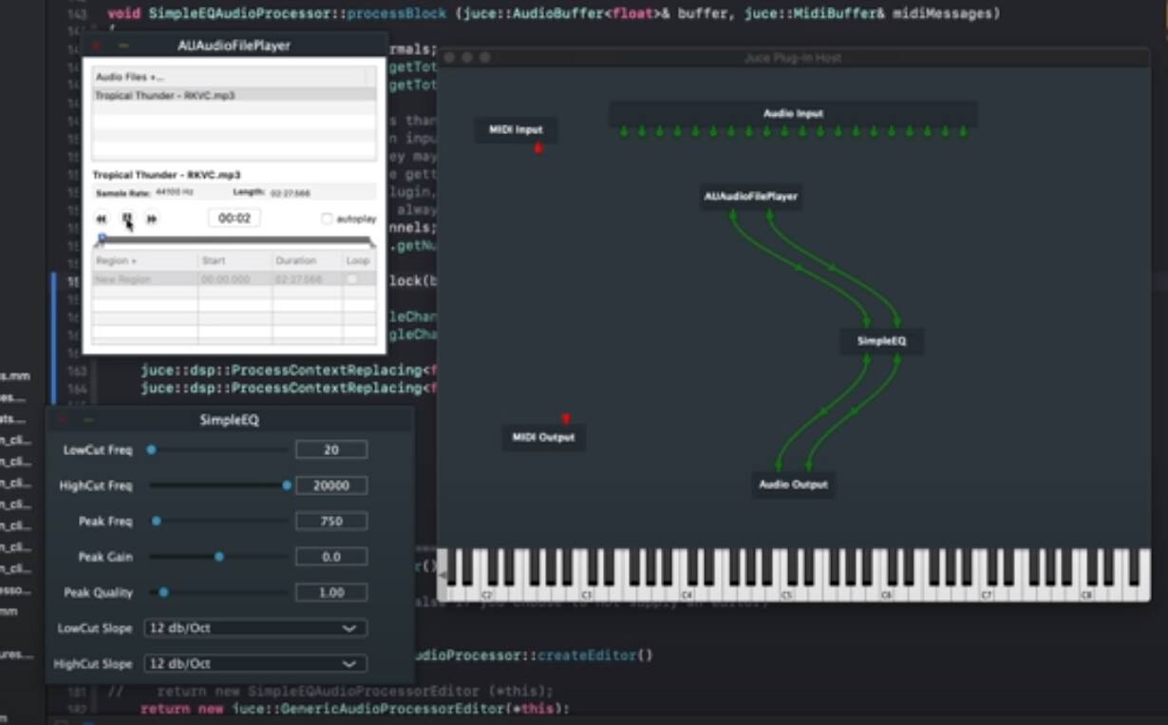Click the Peak Quality slider
Viewport: 1168px width, 725px height.
click(x=218, y=592)
